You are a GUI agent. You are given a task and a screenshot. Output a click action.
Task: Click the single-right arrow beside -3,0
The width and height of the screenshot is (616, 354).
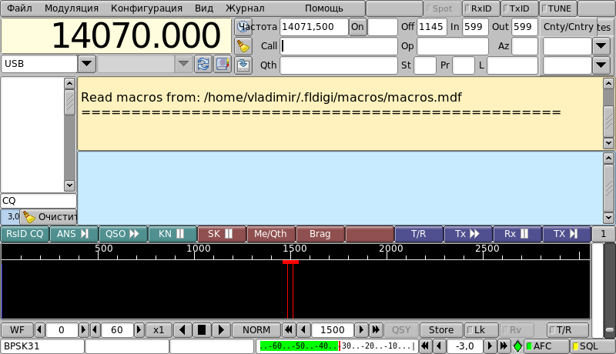490,346
